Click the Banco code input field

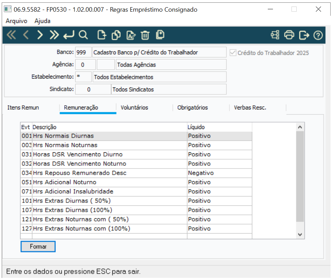(x=83, y=52)
